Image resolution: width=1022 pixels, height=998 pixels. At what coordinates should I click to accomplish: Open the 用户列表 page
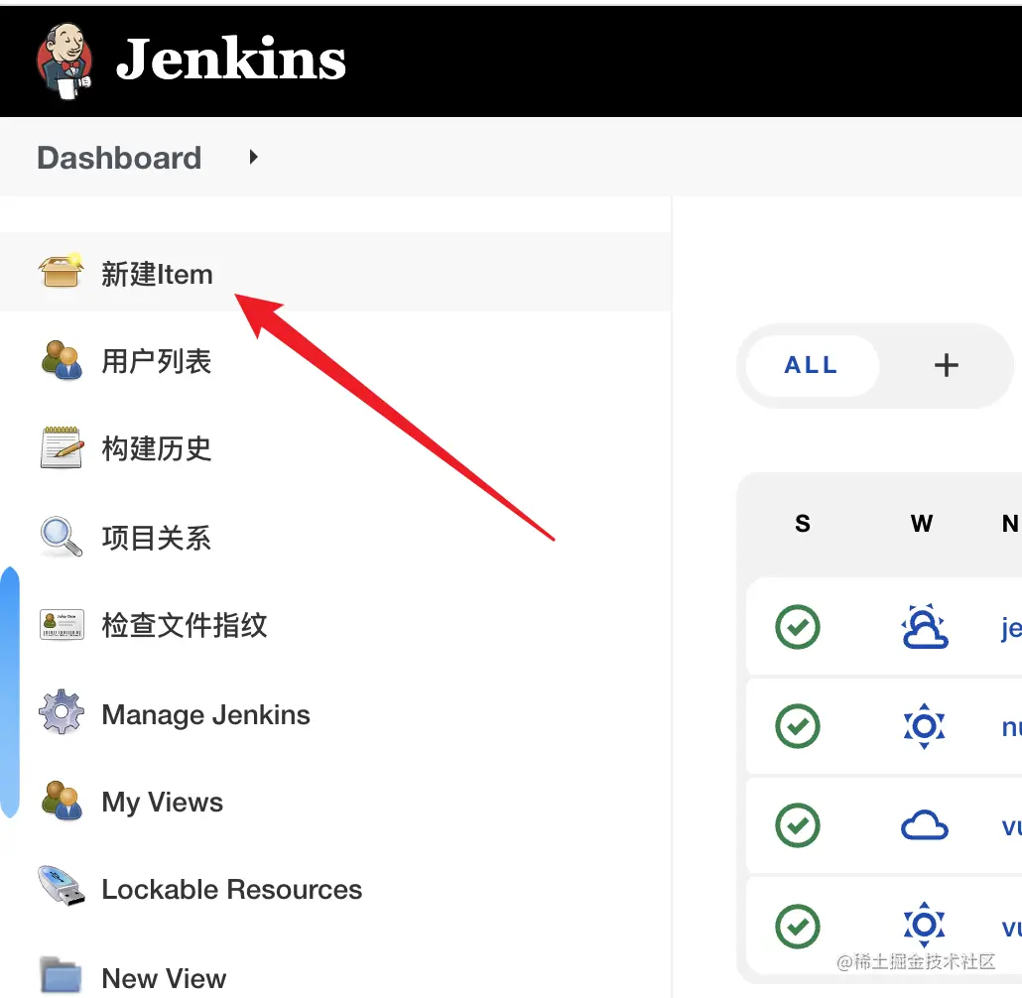pyautogui.click(x=157, y=362)
